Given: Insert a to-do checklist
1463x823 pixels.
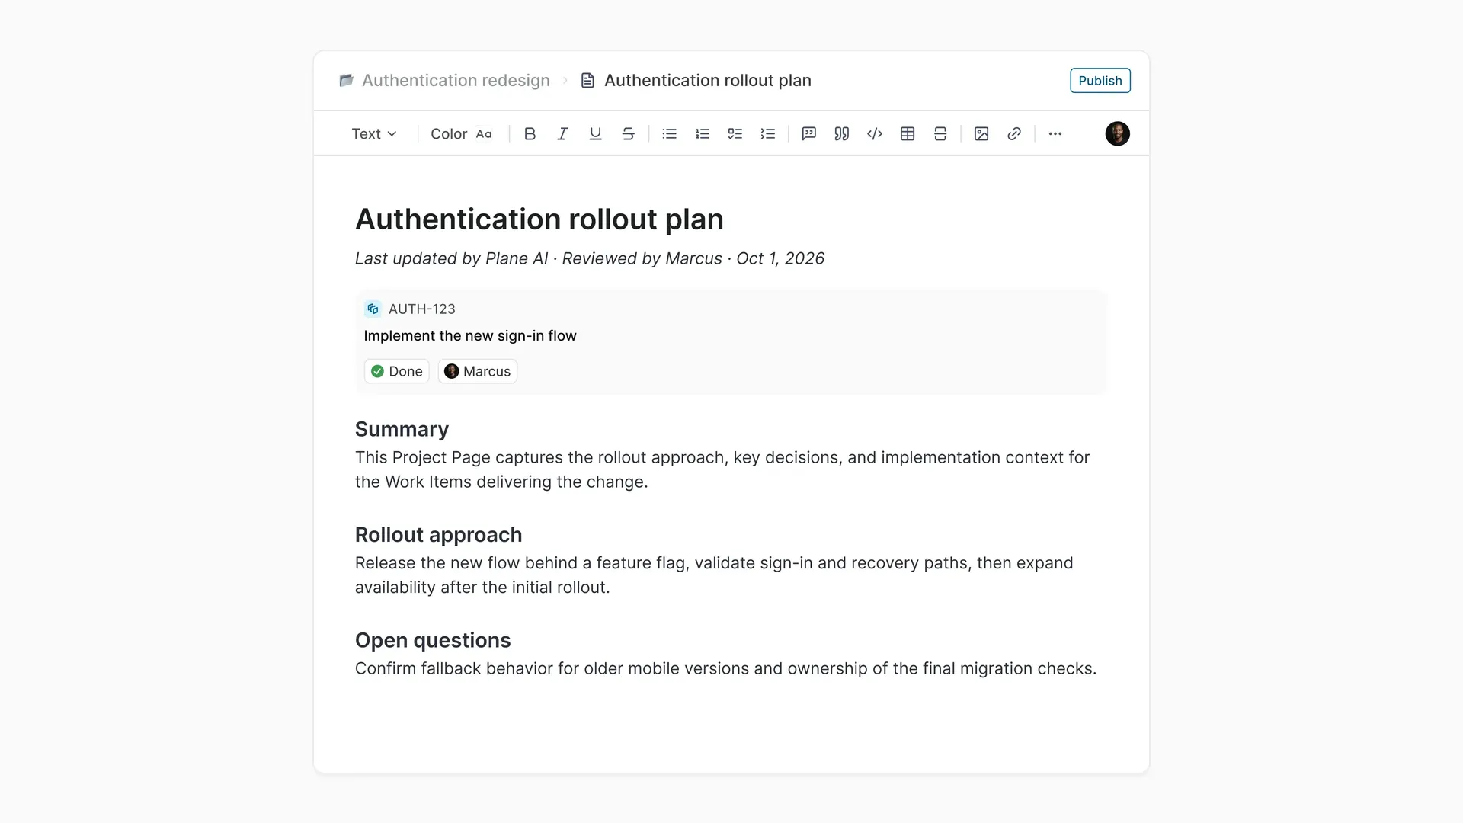Looking at the screenshot, I should coord(735,134).
